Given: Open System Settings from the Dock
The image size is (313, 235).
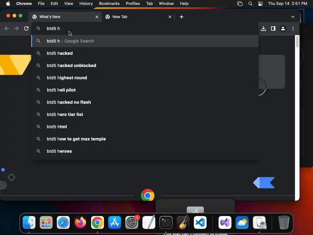Looking at the screenshot, I should pos(132,222).
